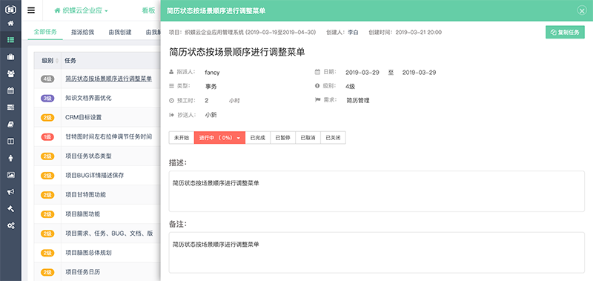Change the 类型 value 事务

211,87
